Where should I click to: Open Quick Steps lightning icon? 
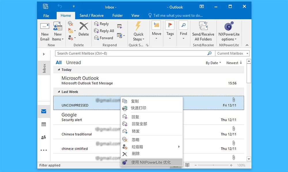pyautogui.click(x=138, y=26)
